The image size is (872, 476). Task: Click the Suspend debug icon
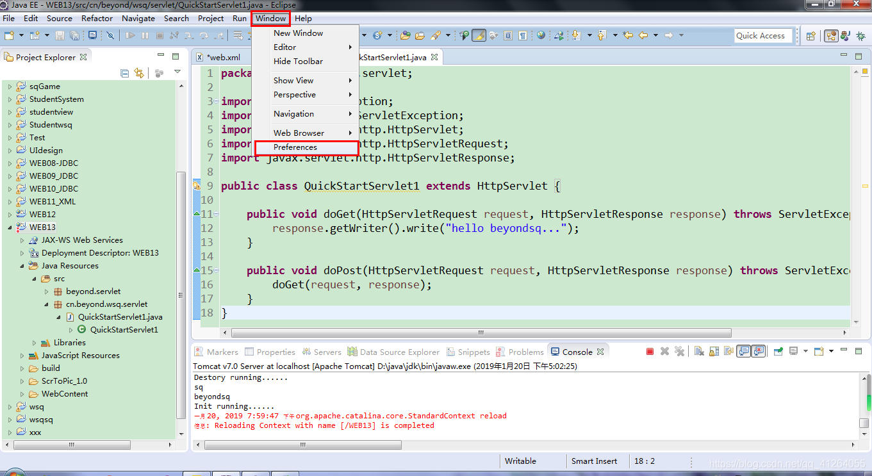145,35
